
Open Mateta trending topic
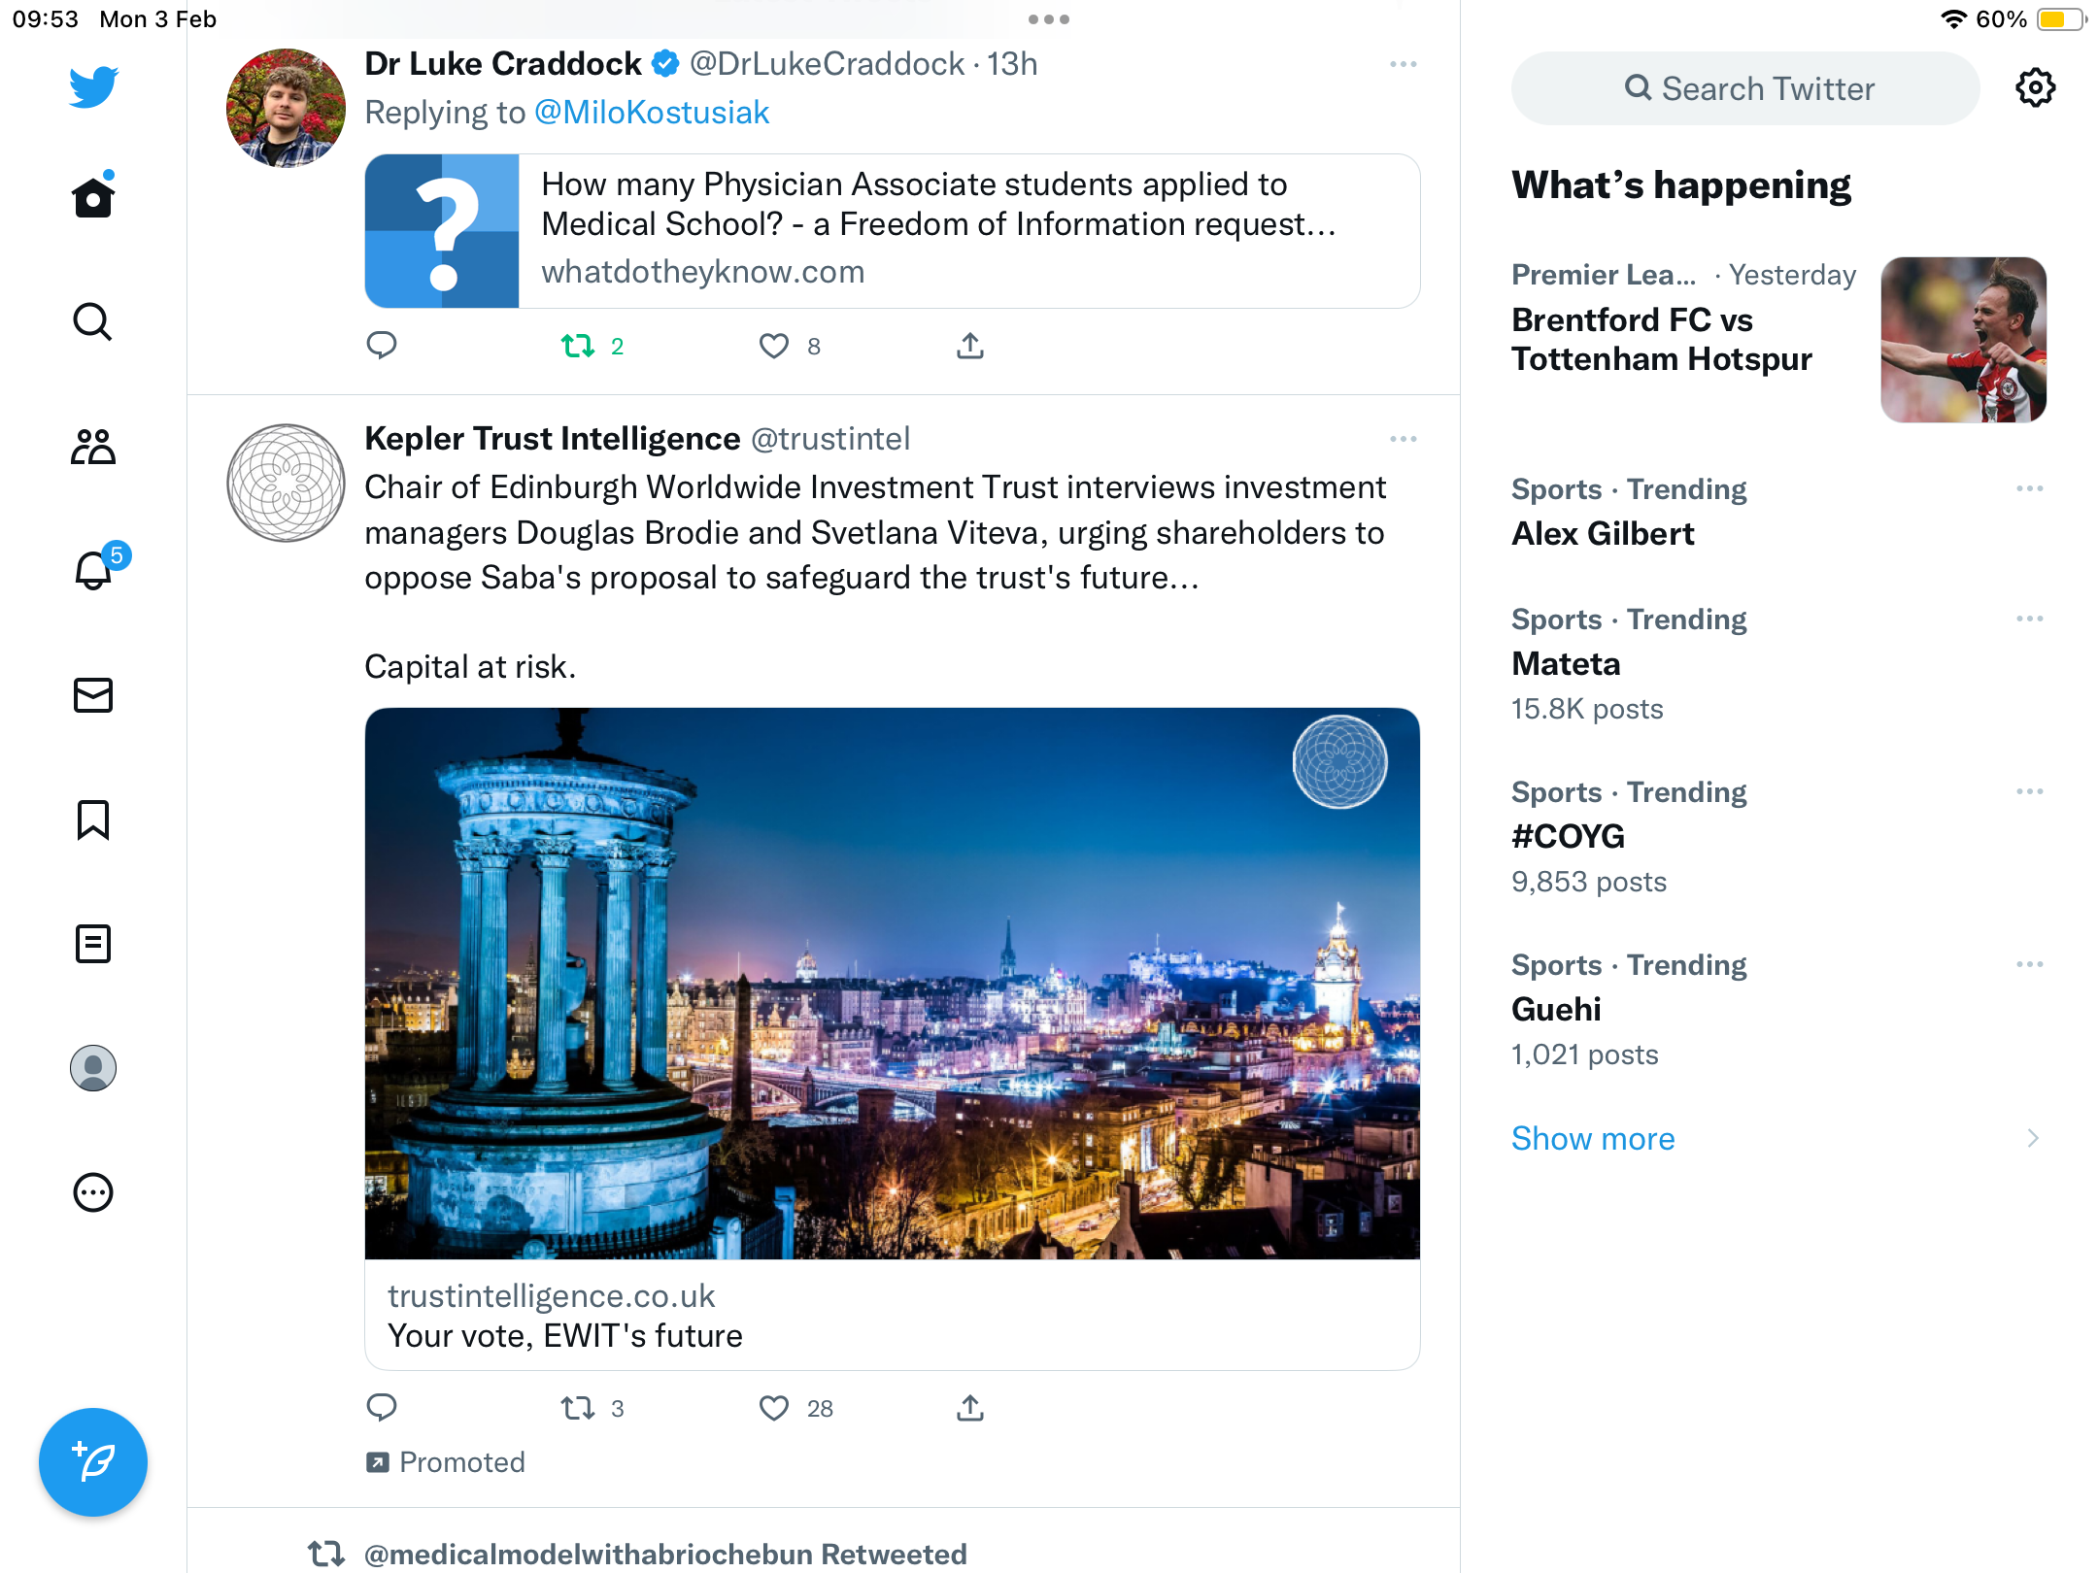pyautogui.click(x=1566, y=663)
